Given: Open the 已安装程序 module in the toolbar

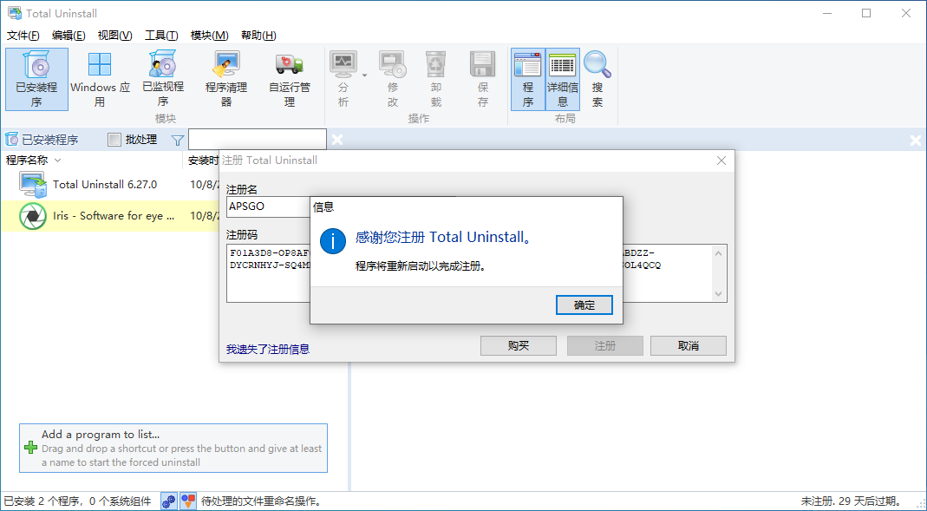Looking at the screenshot, I should pyautogui.click(x=36, y=79).
